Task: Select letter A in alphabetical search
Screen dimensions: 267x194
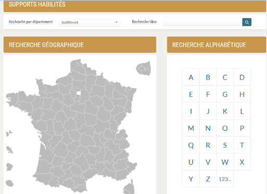Action: [191, 77]
